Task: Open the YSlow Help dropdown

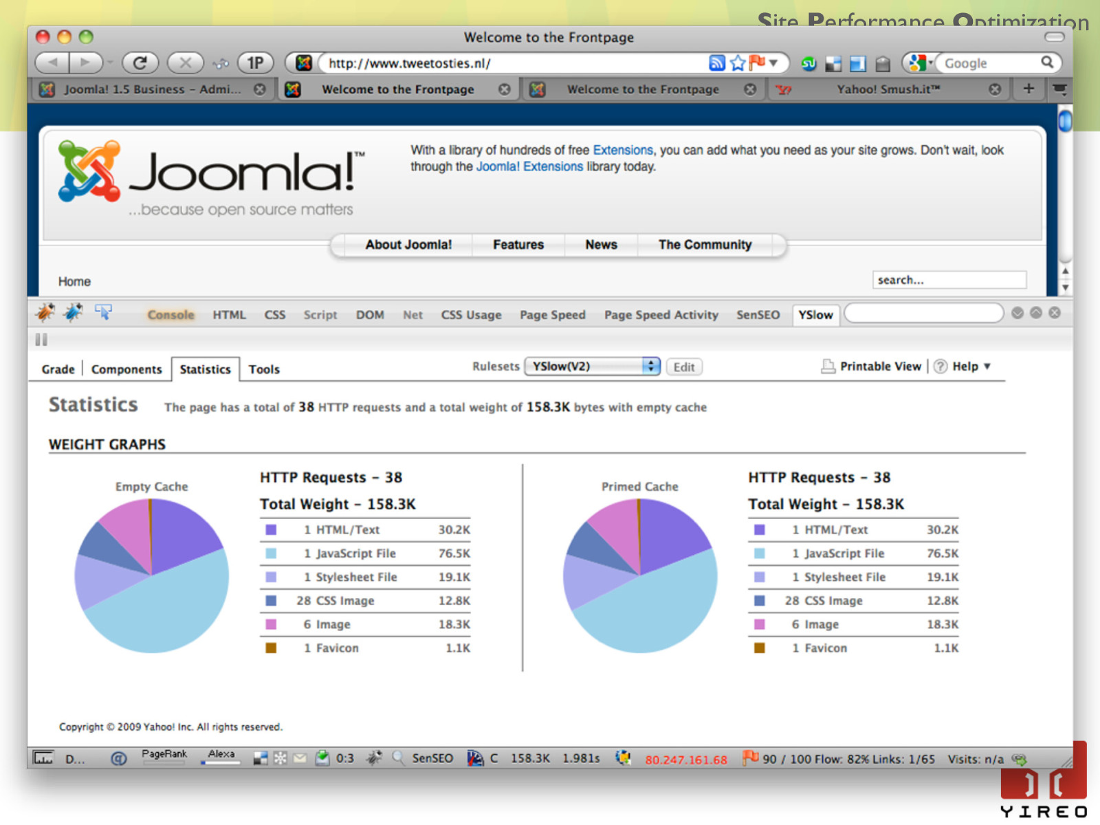Action: [962, 366]
